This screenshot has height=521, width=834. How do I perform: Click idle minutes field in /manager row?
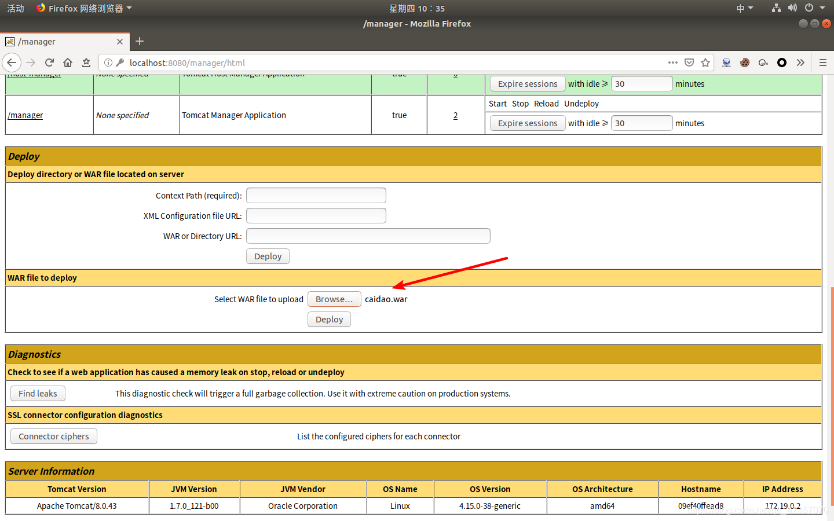tap(642, 123)
